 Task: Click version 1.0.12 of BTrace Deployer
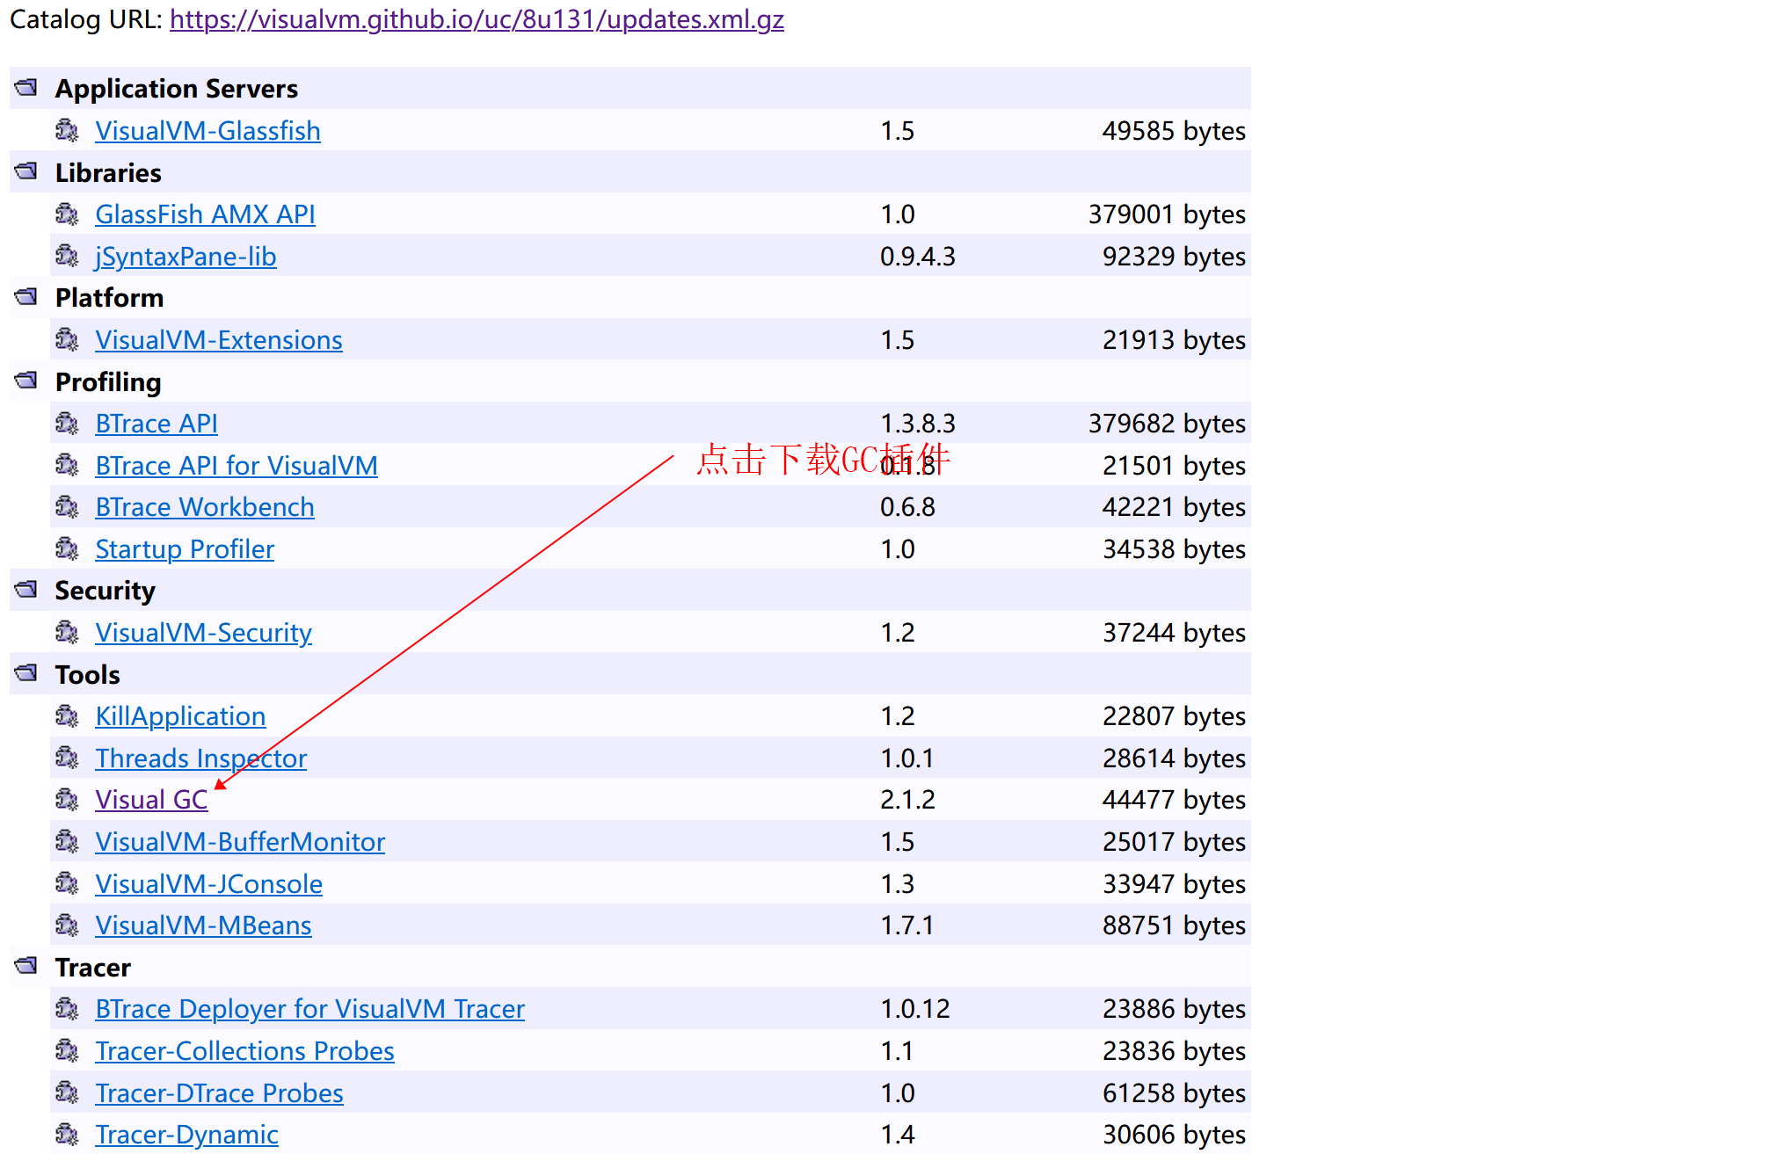pos(915,1009)
